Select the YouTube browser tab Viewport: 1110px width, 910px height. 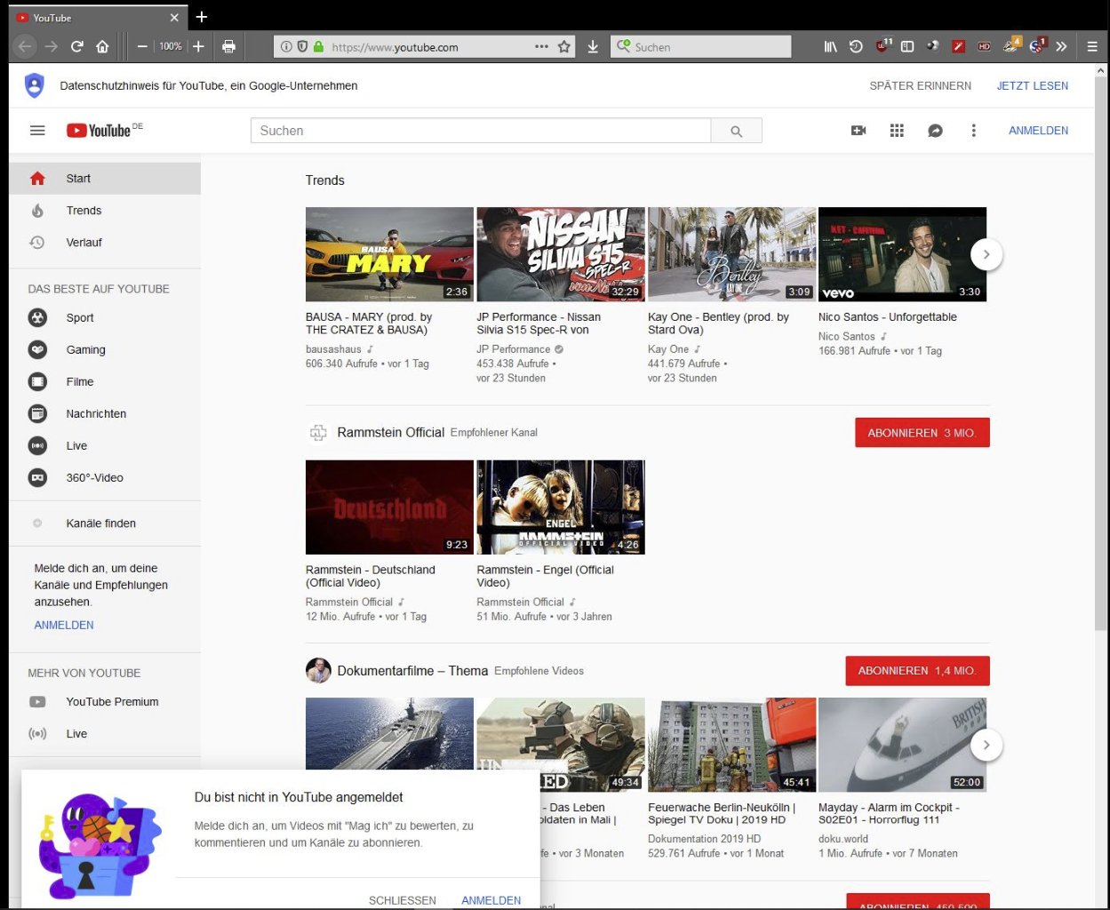click(x=98, y=18)
